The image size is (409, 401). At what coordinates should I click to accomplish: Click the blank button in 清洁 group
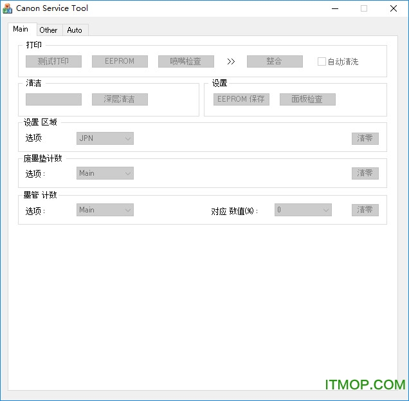pos(53,100)
